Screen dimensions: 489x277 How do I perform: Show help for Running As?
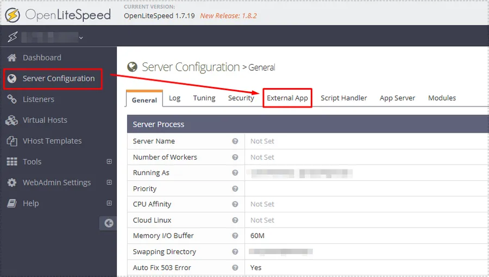pos(235,173)
